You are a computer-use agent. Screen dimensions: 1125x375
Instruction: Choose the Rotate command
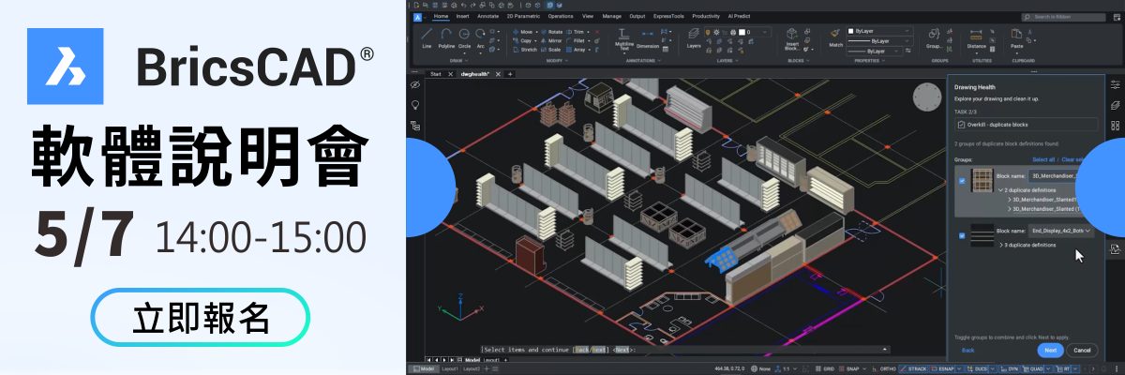(x=550, y=31)
